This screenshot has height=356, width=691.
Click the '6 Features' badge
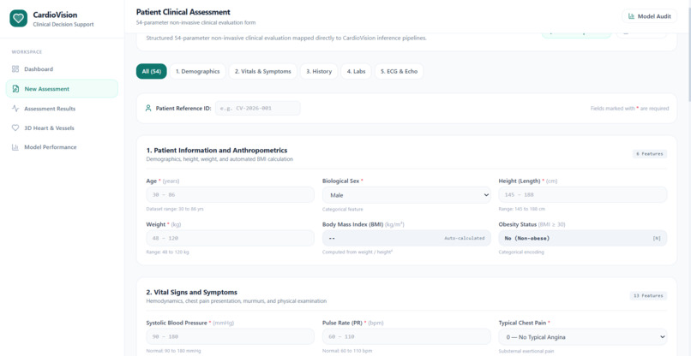pyautogui.click(x=650, y=154)
